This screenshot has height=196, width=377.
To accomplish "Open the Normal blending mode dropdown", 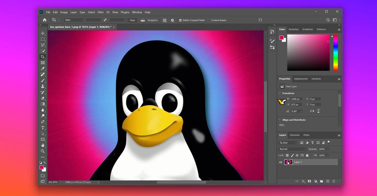I will pyautogui.click(x=292, y=149).
